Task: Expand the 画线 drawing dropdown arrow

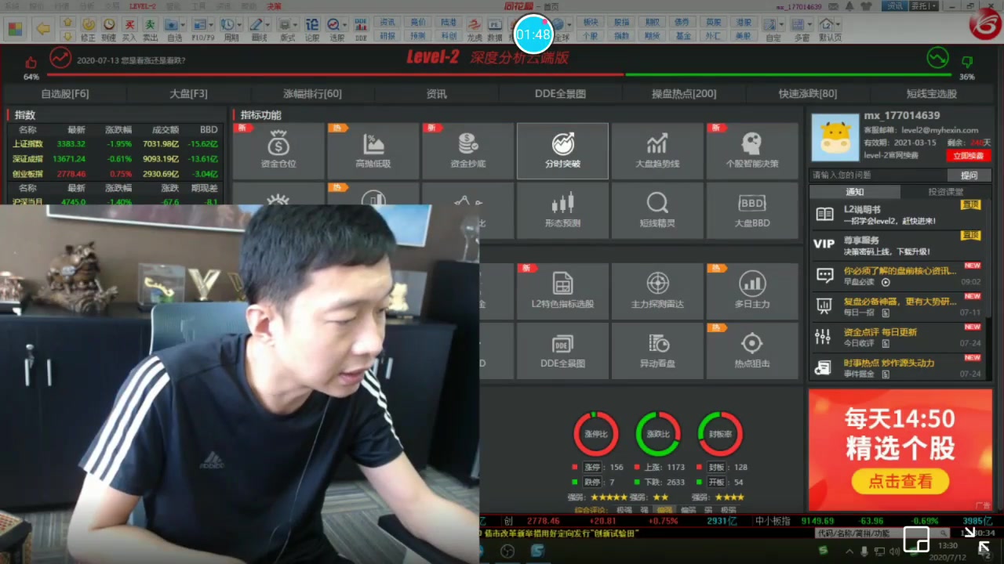Action: point(268,25)
